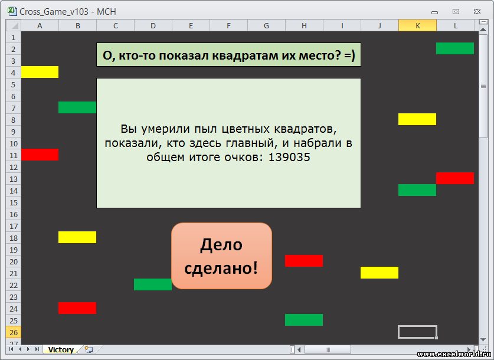
Task: Click the Excel workbook icon in title bar
Action: (x=12, y=11)
